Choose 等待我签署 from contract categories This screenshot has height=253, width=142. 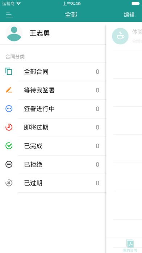[x=53, y=90]
